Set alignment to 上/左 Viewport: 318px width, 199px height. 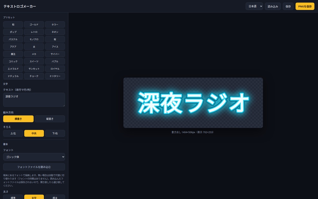pyautogui.click(x=13, y=133)
